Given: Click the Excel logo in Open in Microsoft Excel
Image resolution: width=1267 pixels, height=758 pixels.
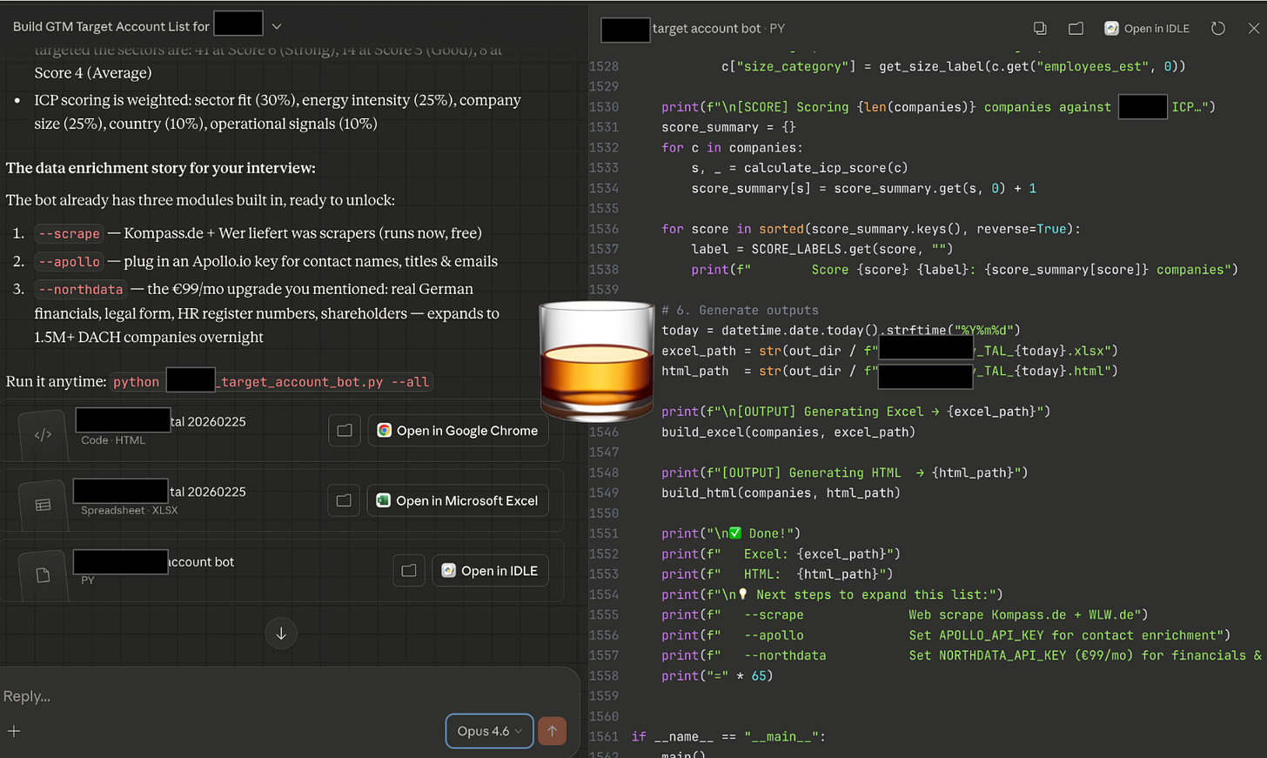Looking at the screenshot, I should click(383, 500).
